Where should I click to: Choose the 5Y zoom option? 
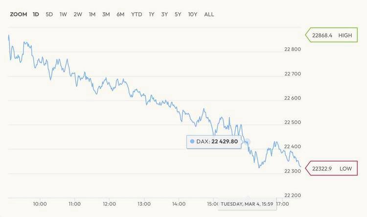coord(178,14)
